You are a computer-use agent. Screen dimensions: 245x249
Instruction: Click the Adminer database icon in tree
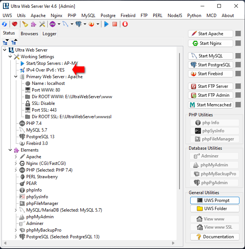(22, 223)
